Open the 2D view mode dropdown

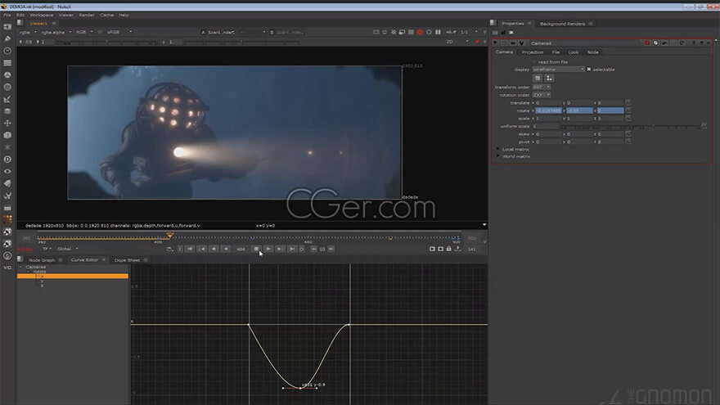point(458,42)
